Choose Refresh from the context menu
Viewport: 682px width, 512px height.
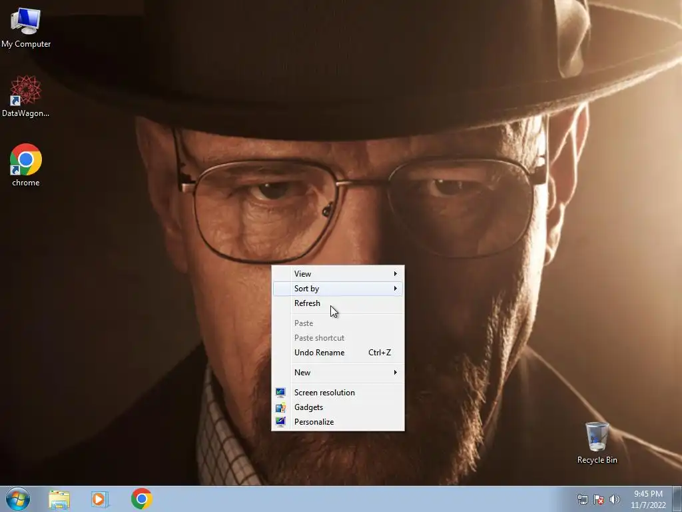point(338,303)
